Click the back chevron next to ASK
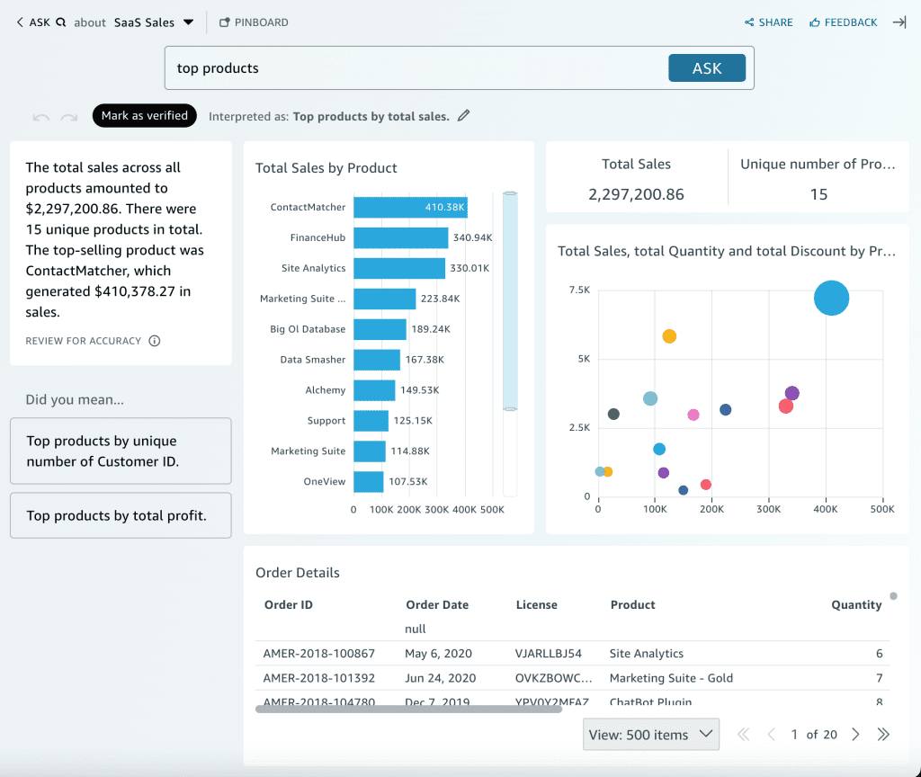921x777 pixels. (x=20, y=22)
